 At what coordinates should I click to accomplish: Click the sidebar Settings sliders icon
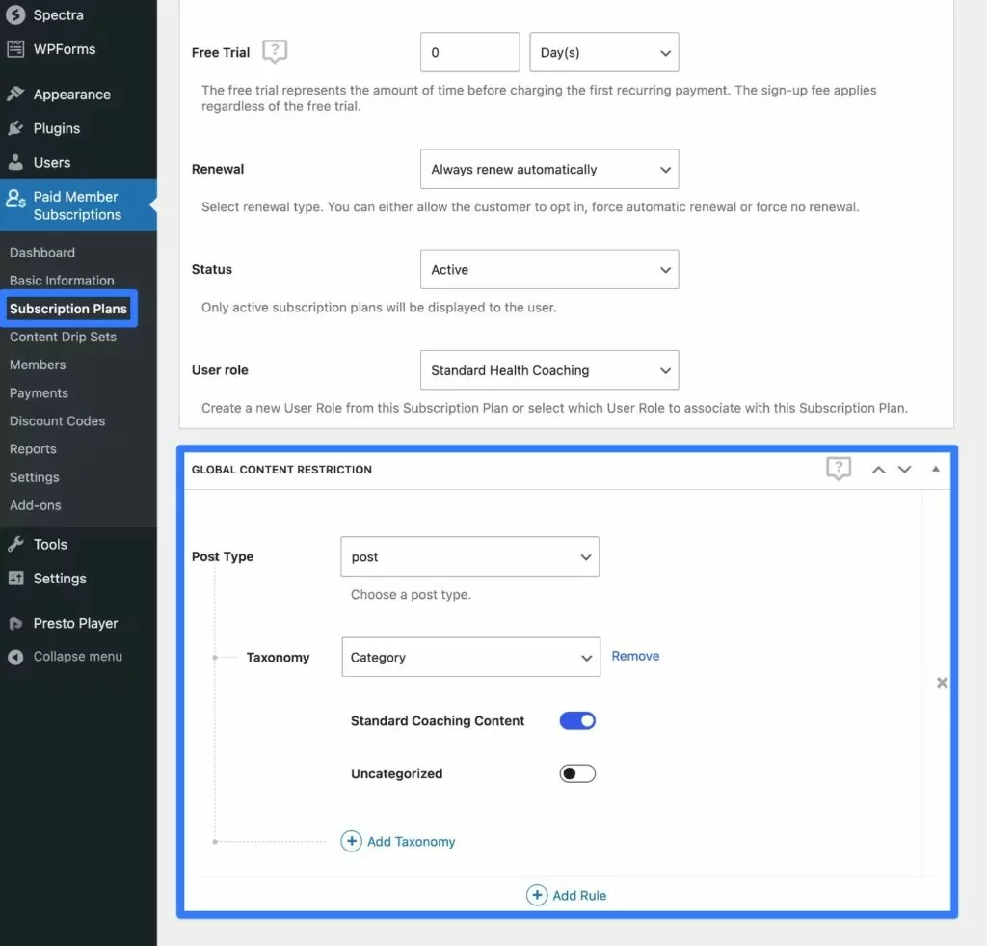coord(15,578)
